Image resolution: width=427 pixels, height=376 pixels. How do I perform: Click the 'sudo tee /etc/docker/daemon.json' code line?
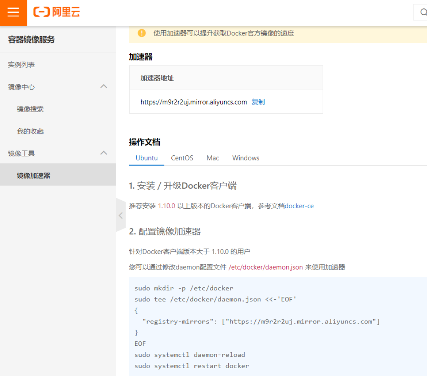[x=215, y=300]
